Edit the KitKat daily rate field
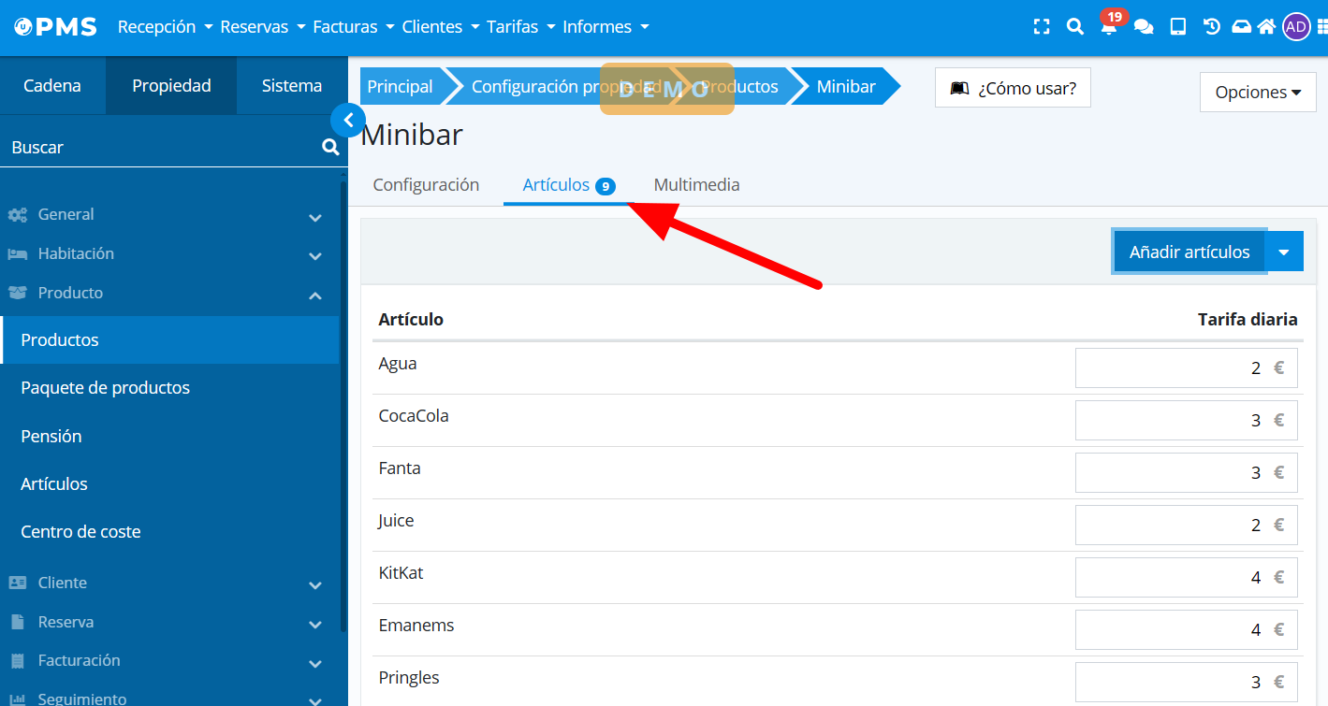Image resolution: width=1328 pixels, height=706 pixels. point(1186,578)
